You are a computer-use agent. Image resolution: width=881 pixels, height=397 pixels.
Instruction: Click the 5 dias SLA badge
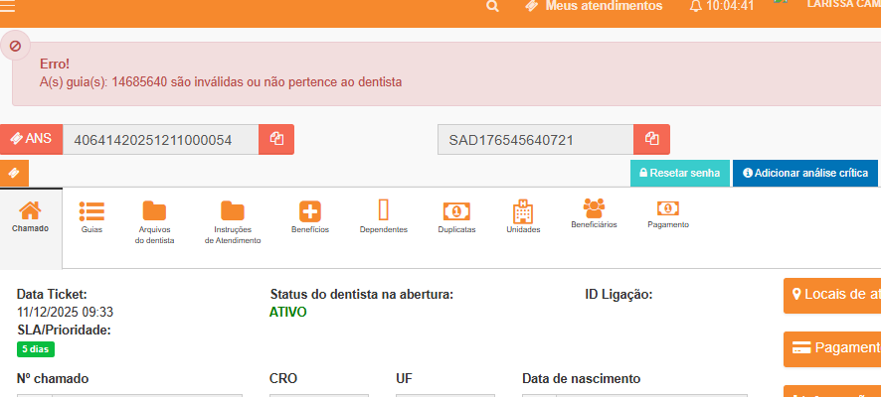pyautogui.click(x=36, y=349)
